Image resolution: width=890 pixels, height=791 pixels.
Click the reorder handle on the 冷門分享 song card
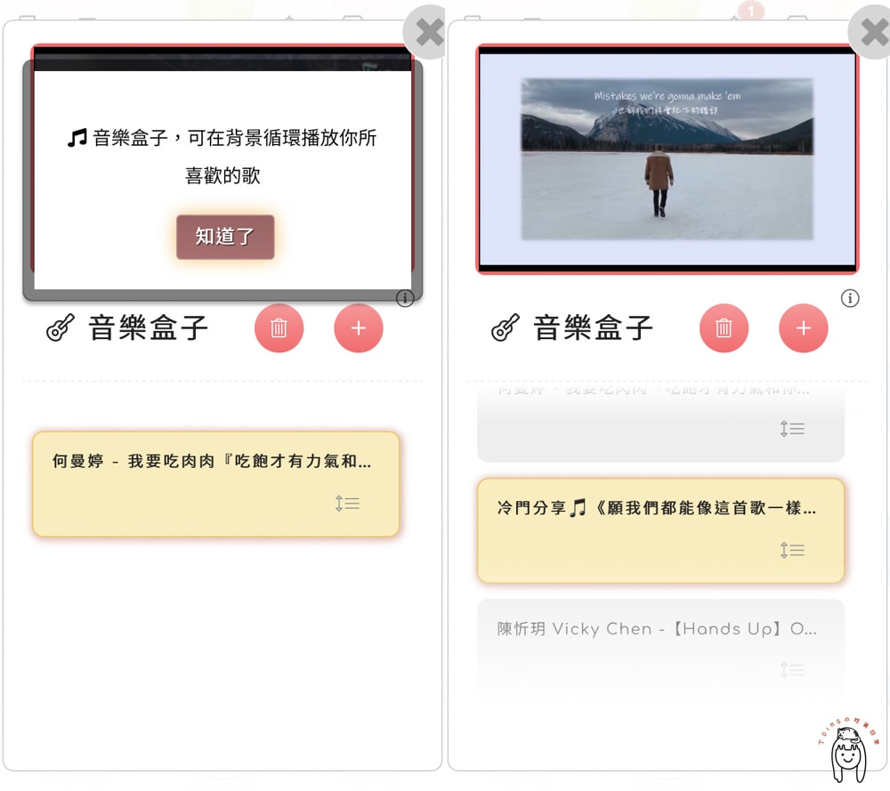792,551
